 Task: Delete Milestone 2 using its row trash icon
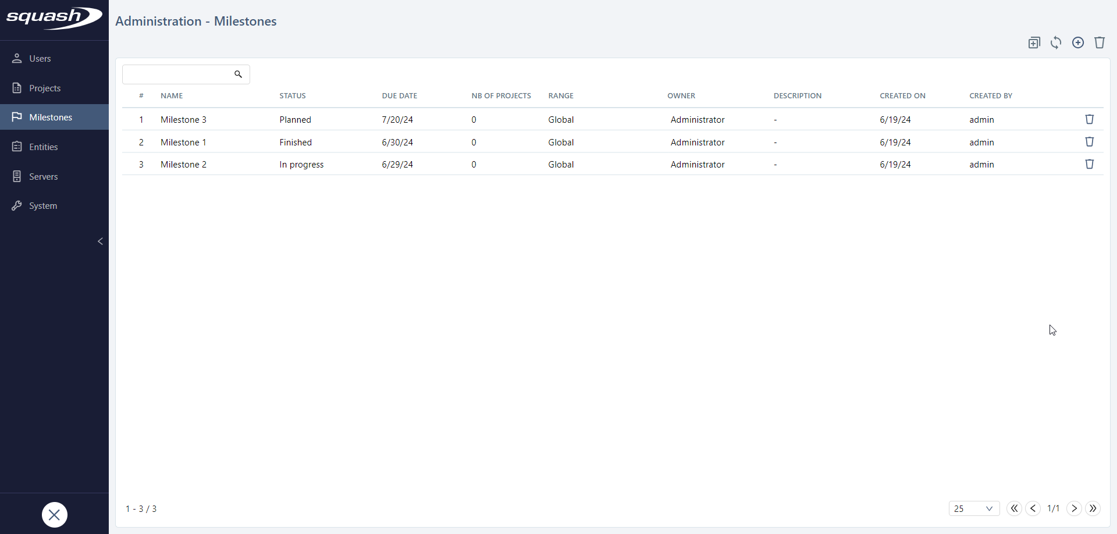point(1089,164)
